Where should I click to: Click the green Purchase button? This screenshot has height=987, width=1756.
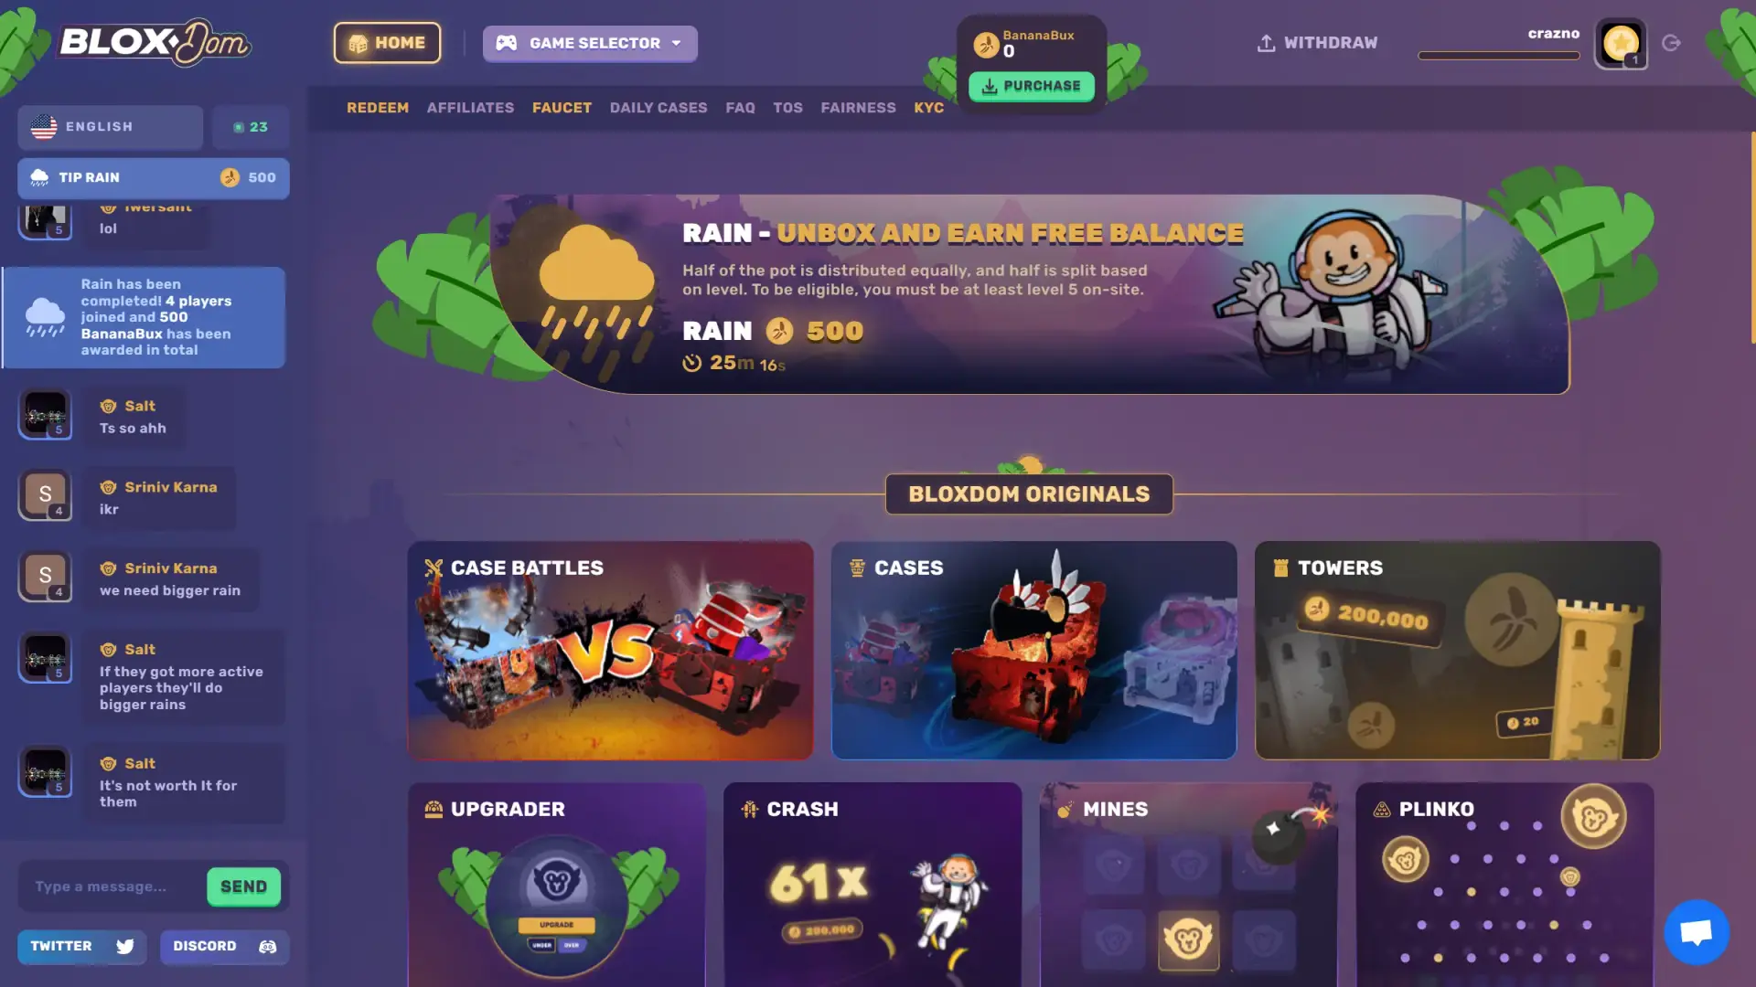coord(1032,86)
